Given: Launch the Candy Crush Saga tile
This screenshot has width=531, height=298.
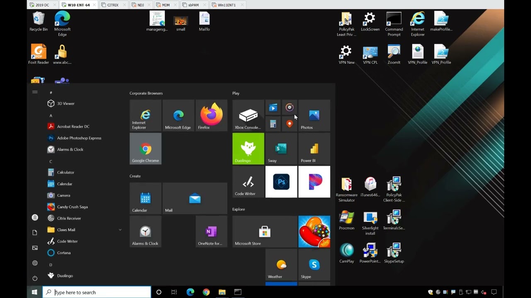Looking at the screenshot, I should 314,231.
